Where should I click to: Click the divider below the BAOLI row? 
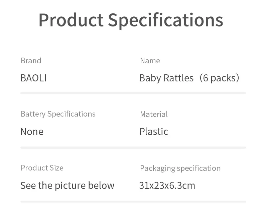pyautogui.click(x=133, y=93)
